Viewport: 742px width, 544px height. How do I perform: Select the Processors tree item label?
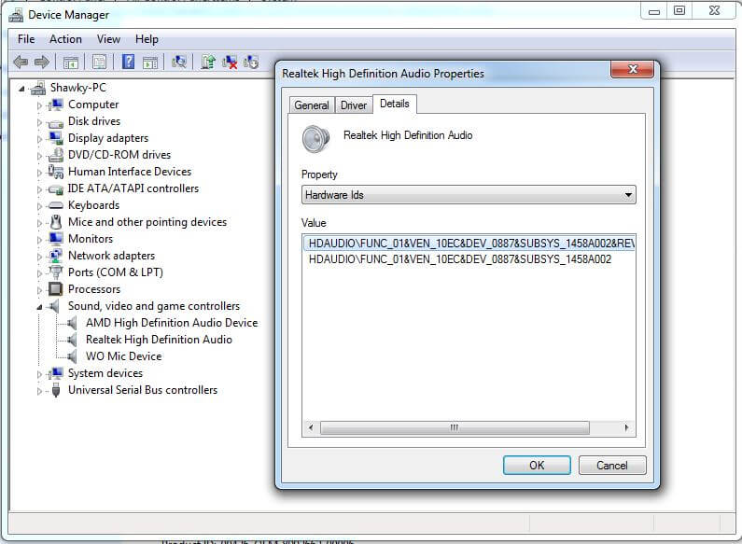pos(94,289)
